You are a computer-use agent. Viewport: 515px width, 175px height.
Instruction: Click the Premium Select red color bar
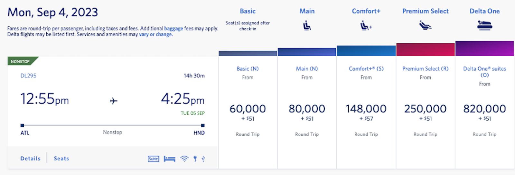tap(425, 49)
